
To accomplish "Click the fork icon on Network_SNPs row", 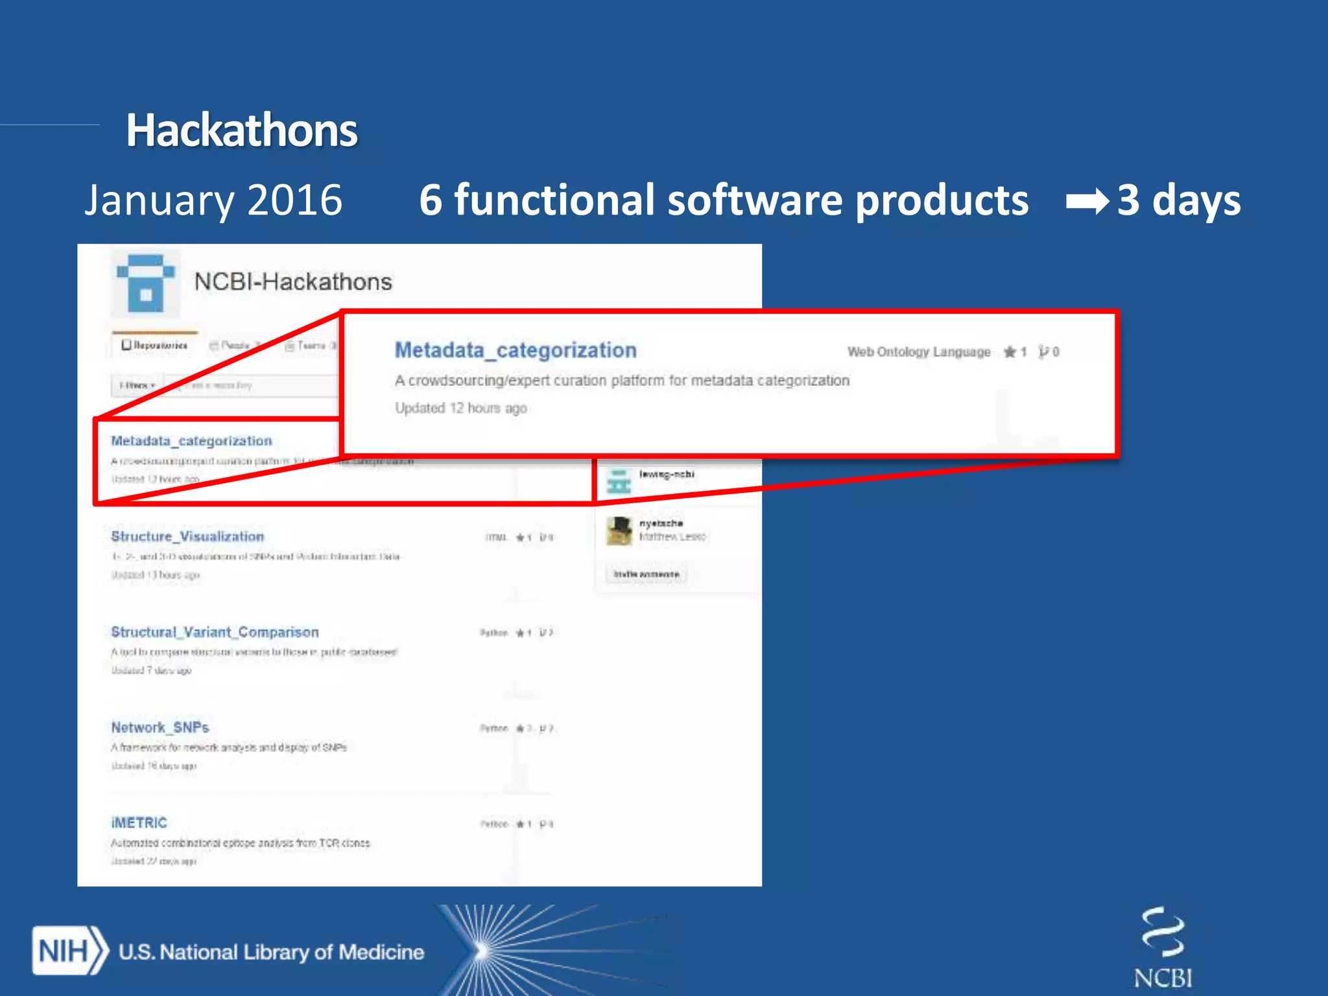I will (x=543, y=729).
